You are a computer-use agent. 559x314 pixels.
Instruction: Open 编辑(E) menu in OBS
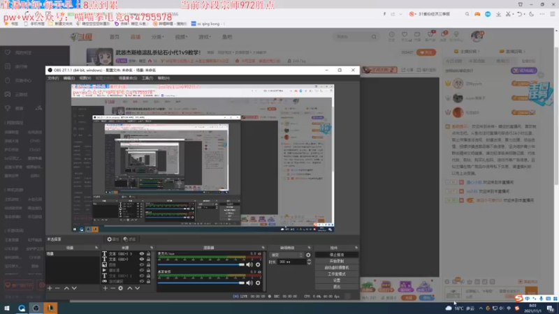coord(68,78)
